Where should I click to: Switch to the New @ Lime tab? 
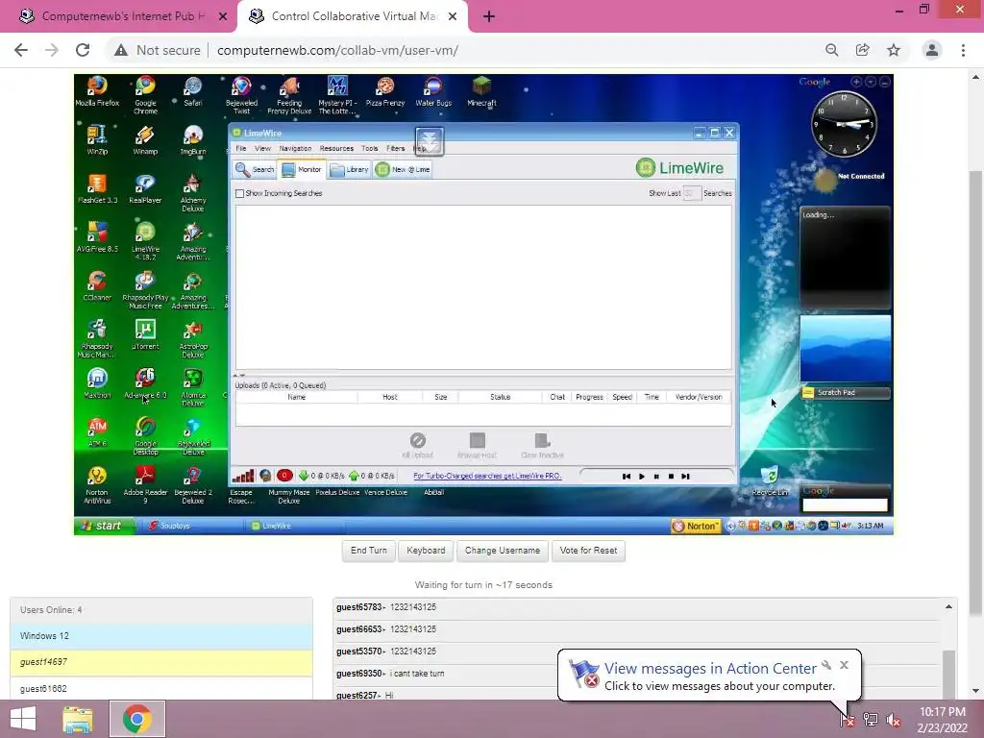[403, 169]
